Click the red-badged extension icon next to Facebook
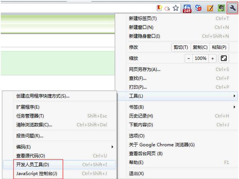Viewport: 239px width, 179px height. coord(199,8)
